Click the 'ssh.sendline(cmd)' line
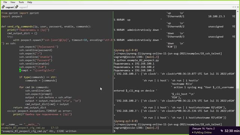Image resolution: width=240 pixels, height=135 pixels. [38, 91]
